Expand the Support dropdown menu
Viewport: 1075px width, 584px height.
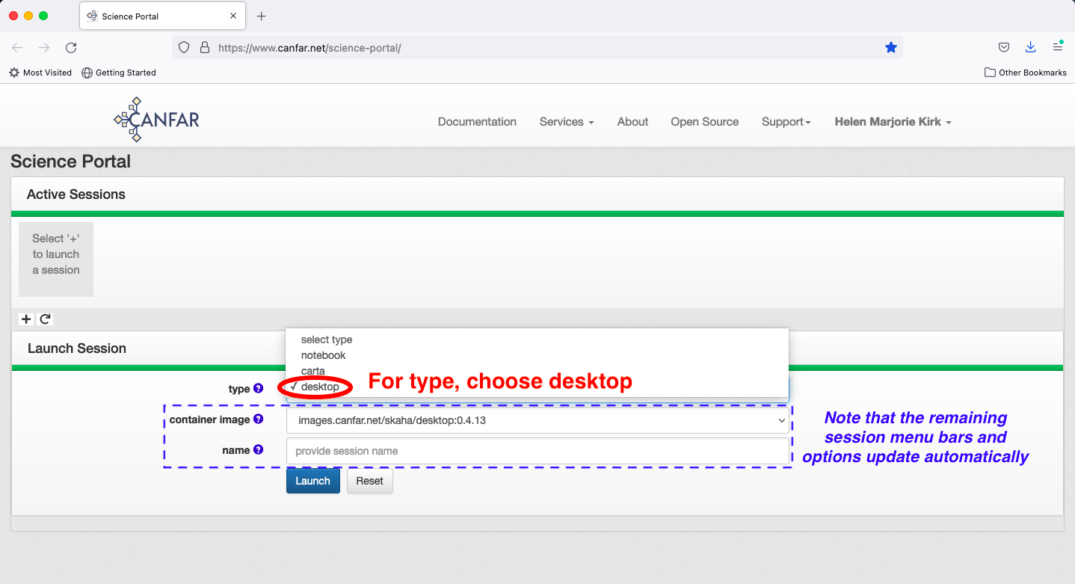click(x=786, y=122)
